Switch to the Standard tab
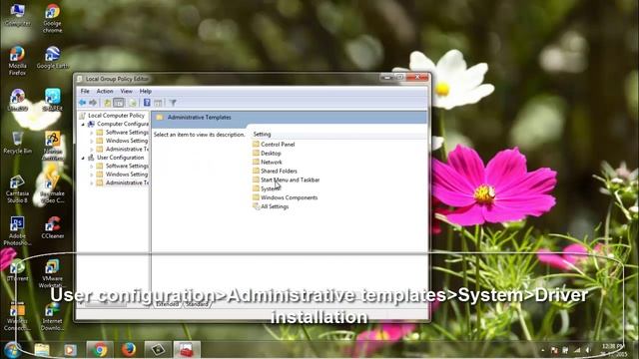The image size is (639, 359). click(x=197, y=304)
